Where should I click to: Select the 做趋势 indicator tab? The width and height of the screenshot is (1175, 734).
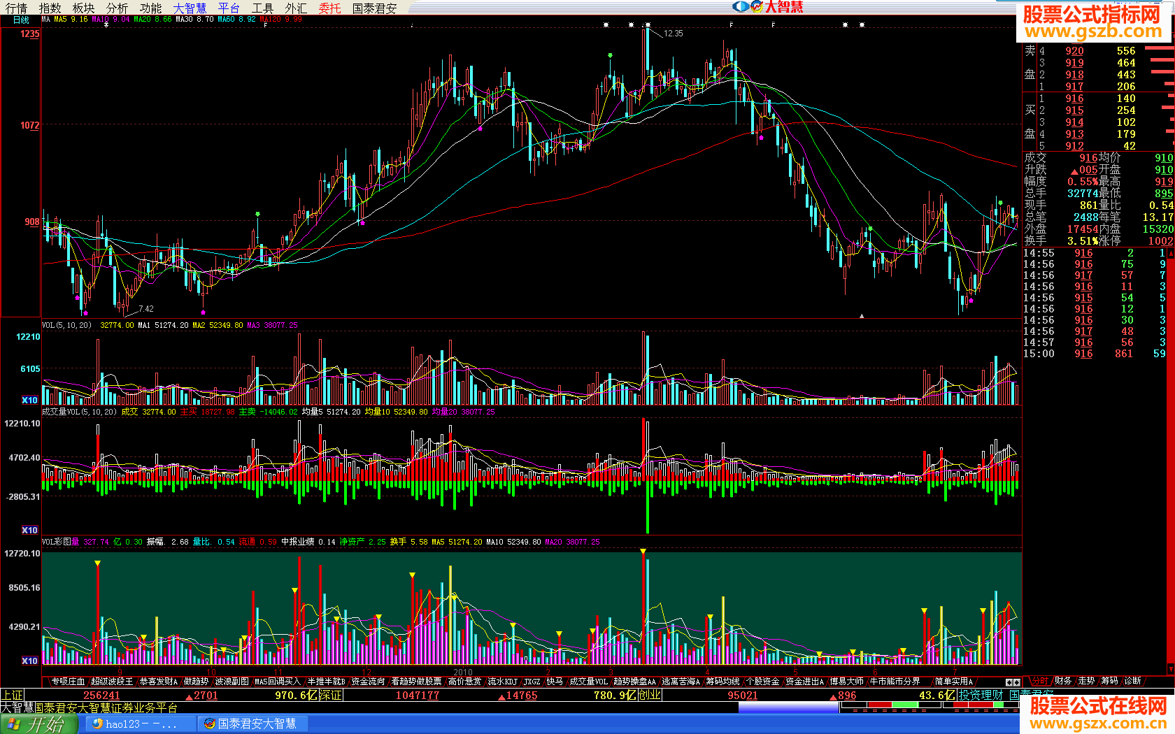coord(197,681)
